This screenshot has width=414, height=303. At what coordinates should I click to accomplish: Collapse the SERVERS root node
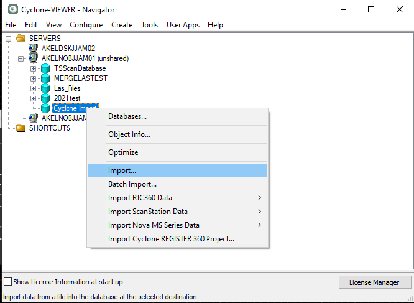coord(9,39)
